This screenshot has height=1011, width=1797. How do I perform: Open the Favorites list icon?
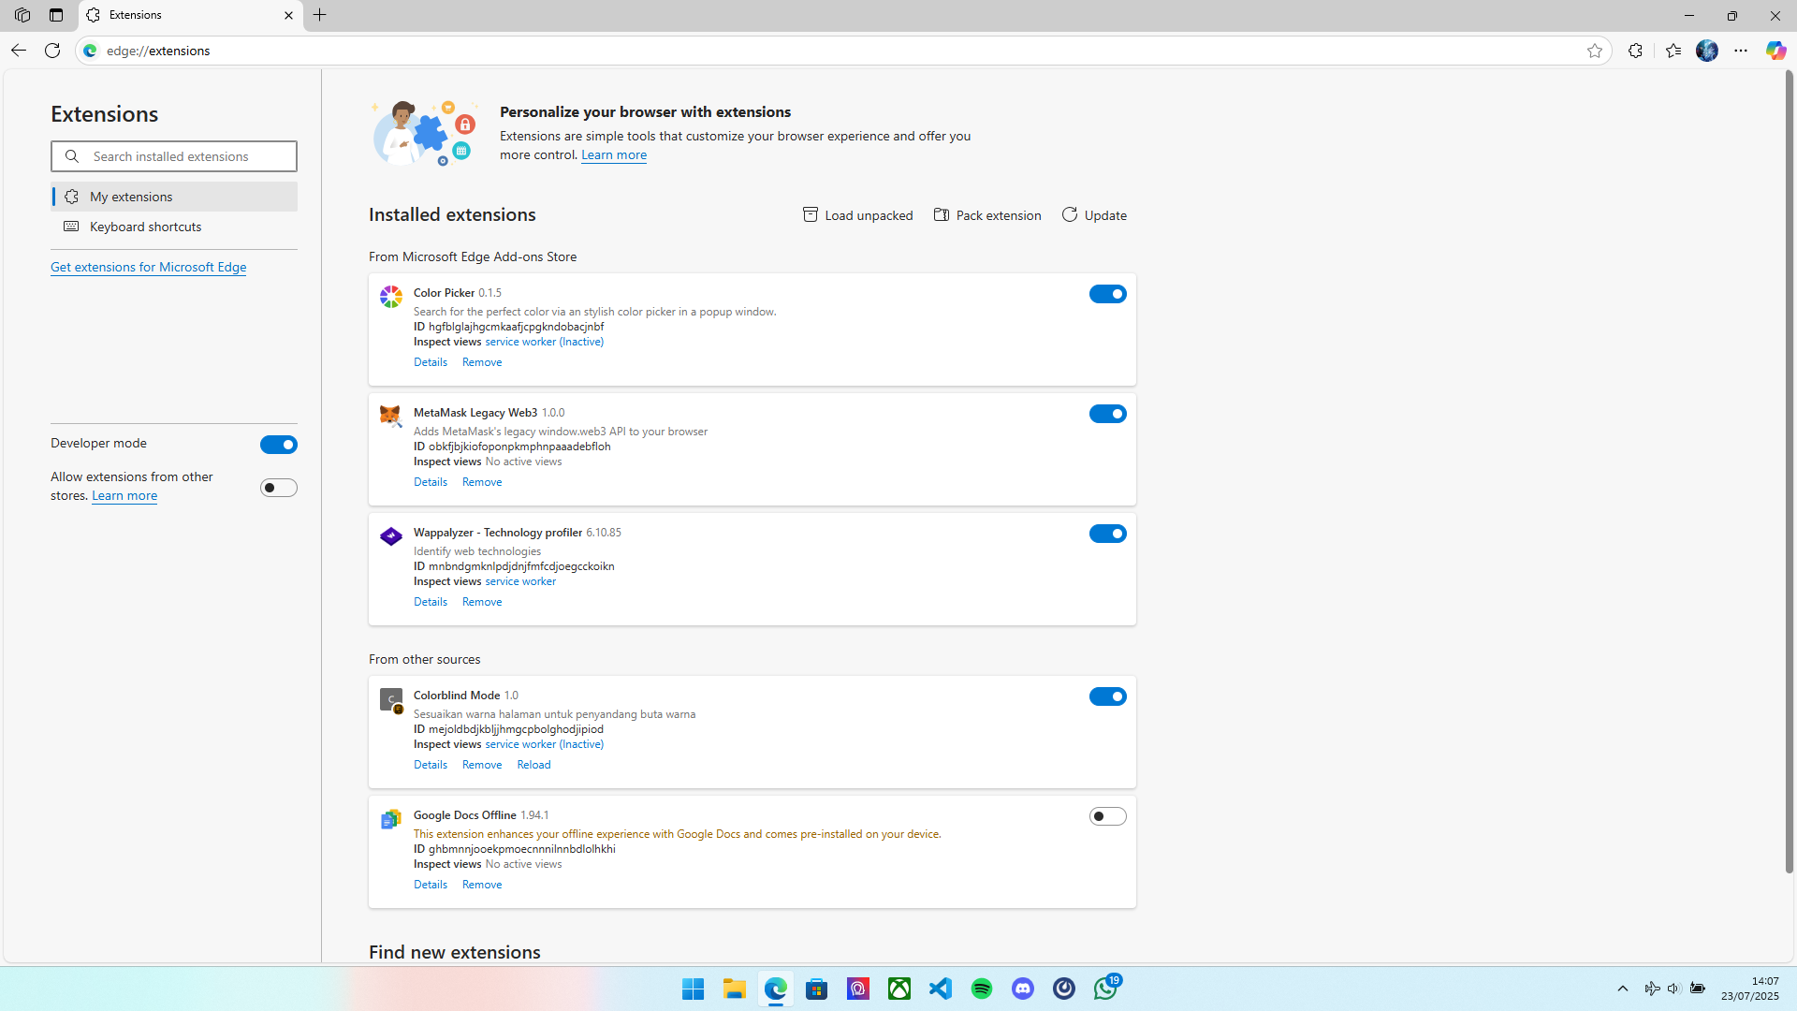[1673, 51]
